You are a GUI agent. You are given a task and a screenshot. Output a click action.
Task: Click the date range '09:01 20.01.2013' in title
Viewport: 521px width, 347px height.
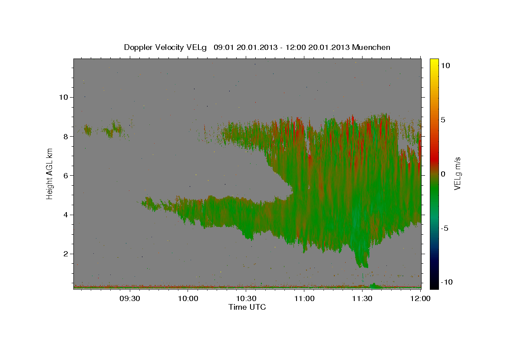click(x=245, y=47)
